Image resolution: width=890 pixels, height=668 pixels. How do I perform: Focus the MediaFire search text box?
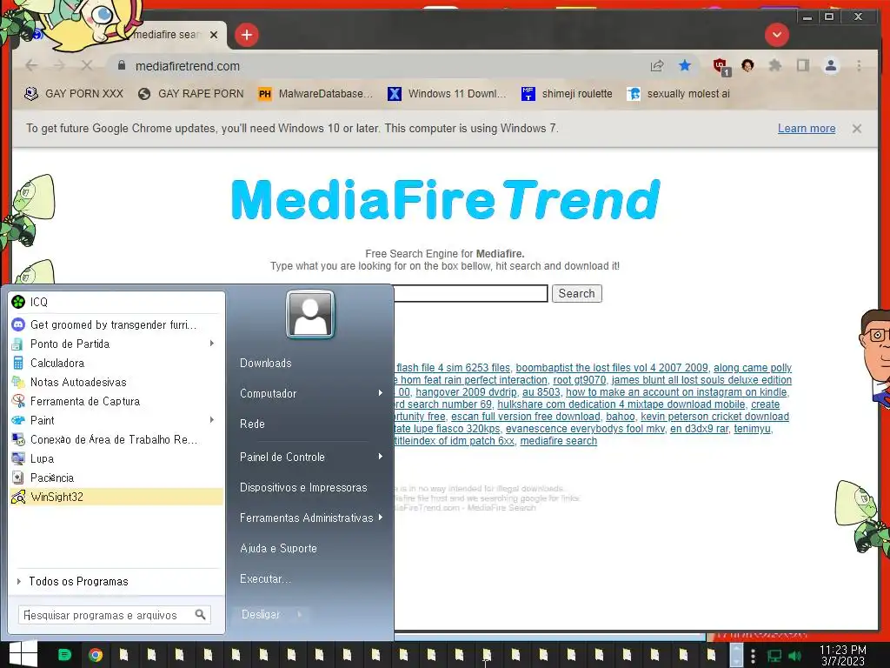[470, 294]
